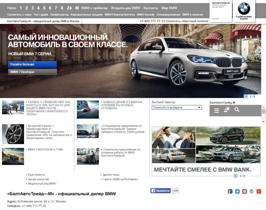
Task: Open Владельцам BMW menu
Action: pos(125,8)
